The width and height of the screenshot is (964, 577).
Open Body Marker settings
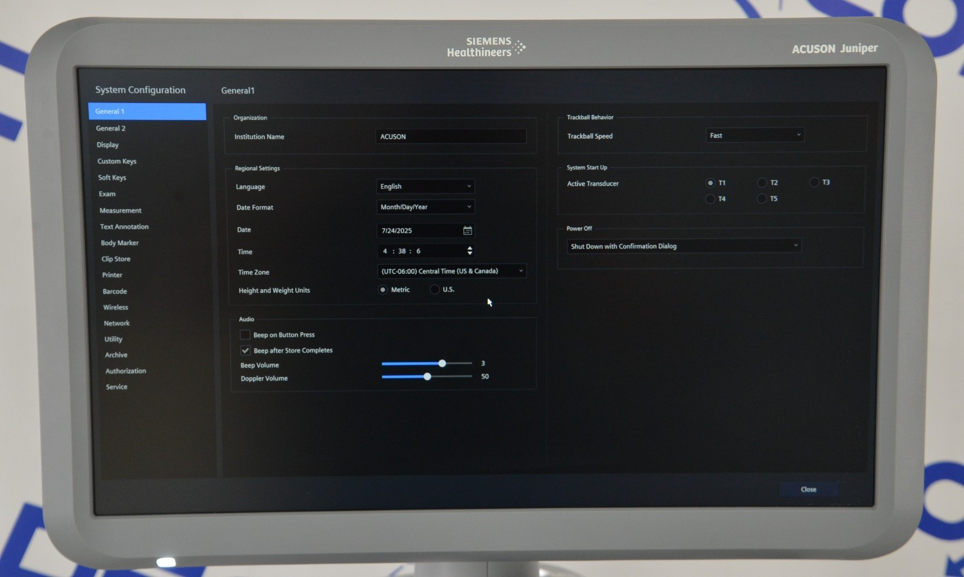tap(120, 243)
